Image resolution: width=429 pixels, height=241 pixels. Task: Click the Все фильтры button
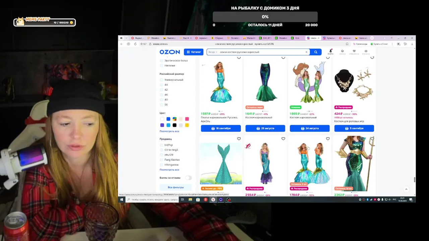(176, 187)
